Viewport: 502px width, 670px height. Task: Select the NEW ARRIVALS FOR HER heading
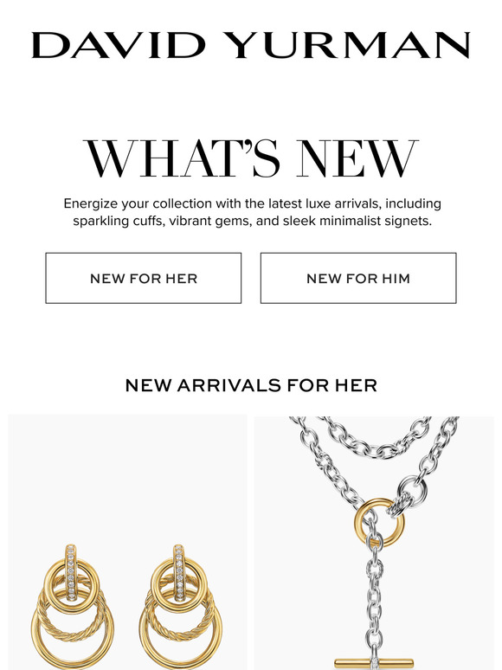251,385
